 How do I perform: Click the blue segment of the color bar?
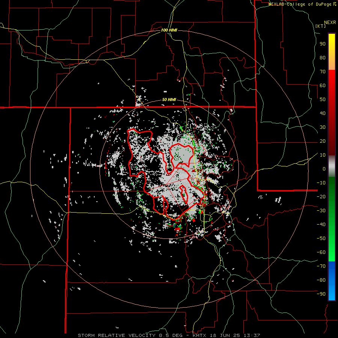[332, 281]
